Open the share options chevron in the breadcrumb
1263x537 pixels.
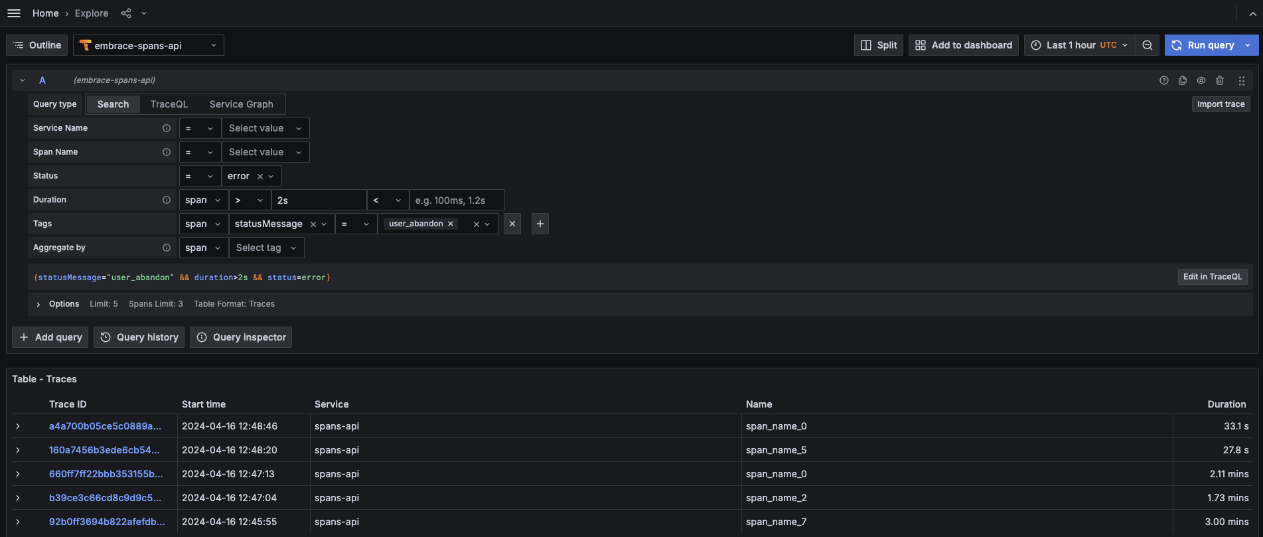tap(144, 13)
